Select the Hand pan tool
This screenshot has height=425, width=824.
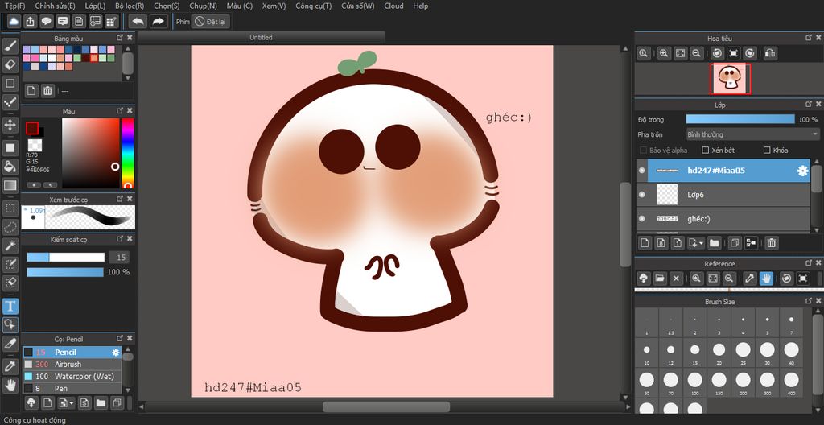(10, 385)
